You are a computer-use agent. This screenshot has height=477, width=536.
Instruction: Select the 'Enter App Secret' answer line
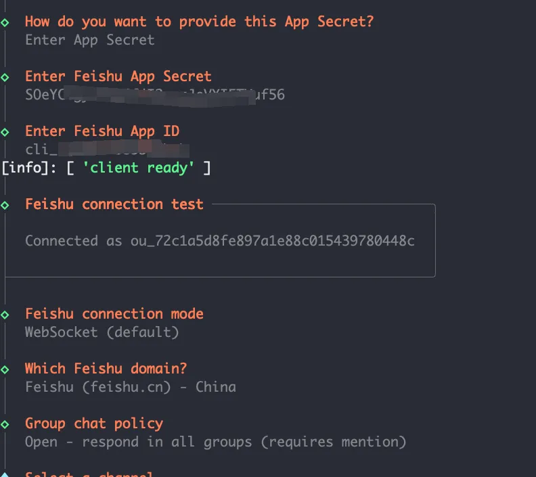coord(89,40)
